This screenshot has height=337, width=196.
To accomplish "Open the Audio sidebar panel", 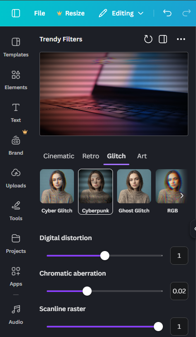I will coord(16,315).
